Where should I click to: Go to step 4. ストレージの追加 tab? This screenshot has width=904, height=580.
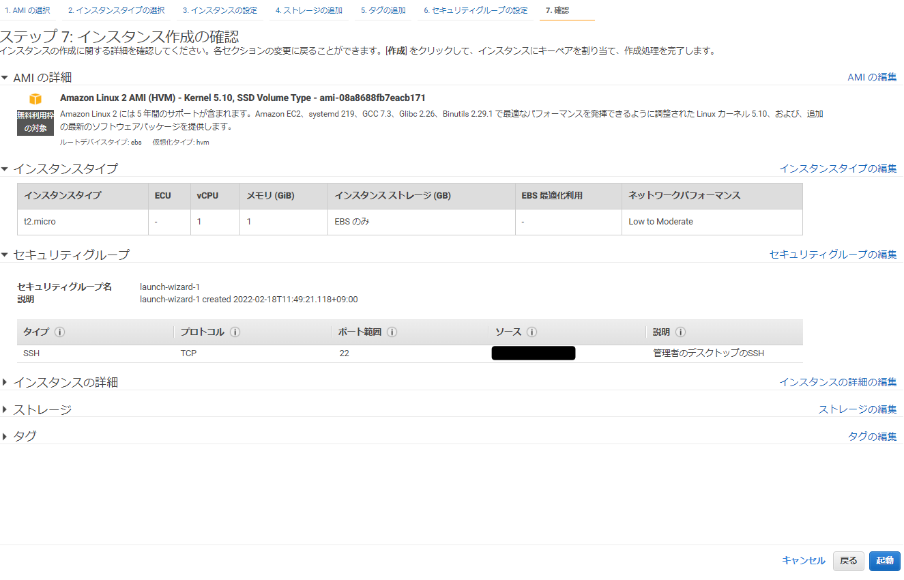pyautogui.click(x=309, y=11)
